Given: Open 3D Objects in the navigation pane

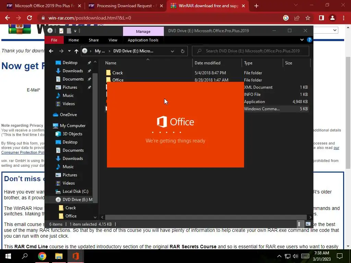Looking at the screenshot, I should [x=72, y=134].
